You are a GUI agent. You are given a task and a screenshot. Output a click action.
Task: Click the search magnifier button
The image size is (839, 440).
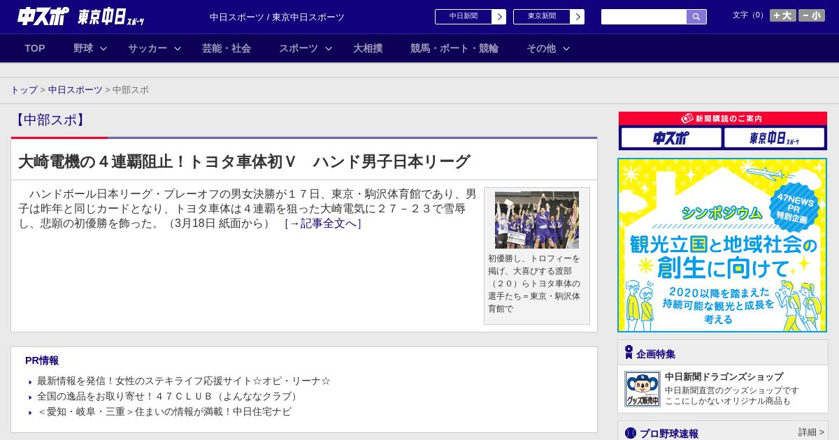(x=696, y=17)
